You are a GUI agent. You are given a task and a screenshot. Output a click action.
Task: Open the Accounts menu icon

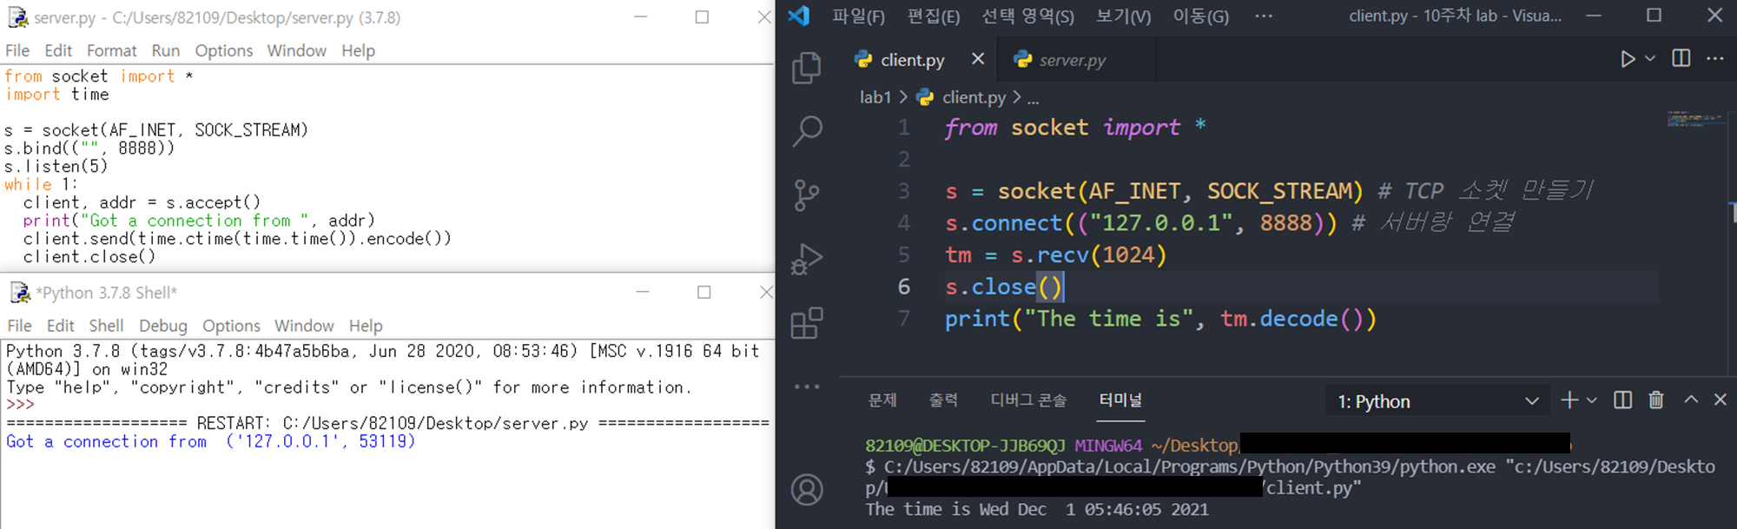(x=807, y=490)
